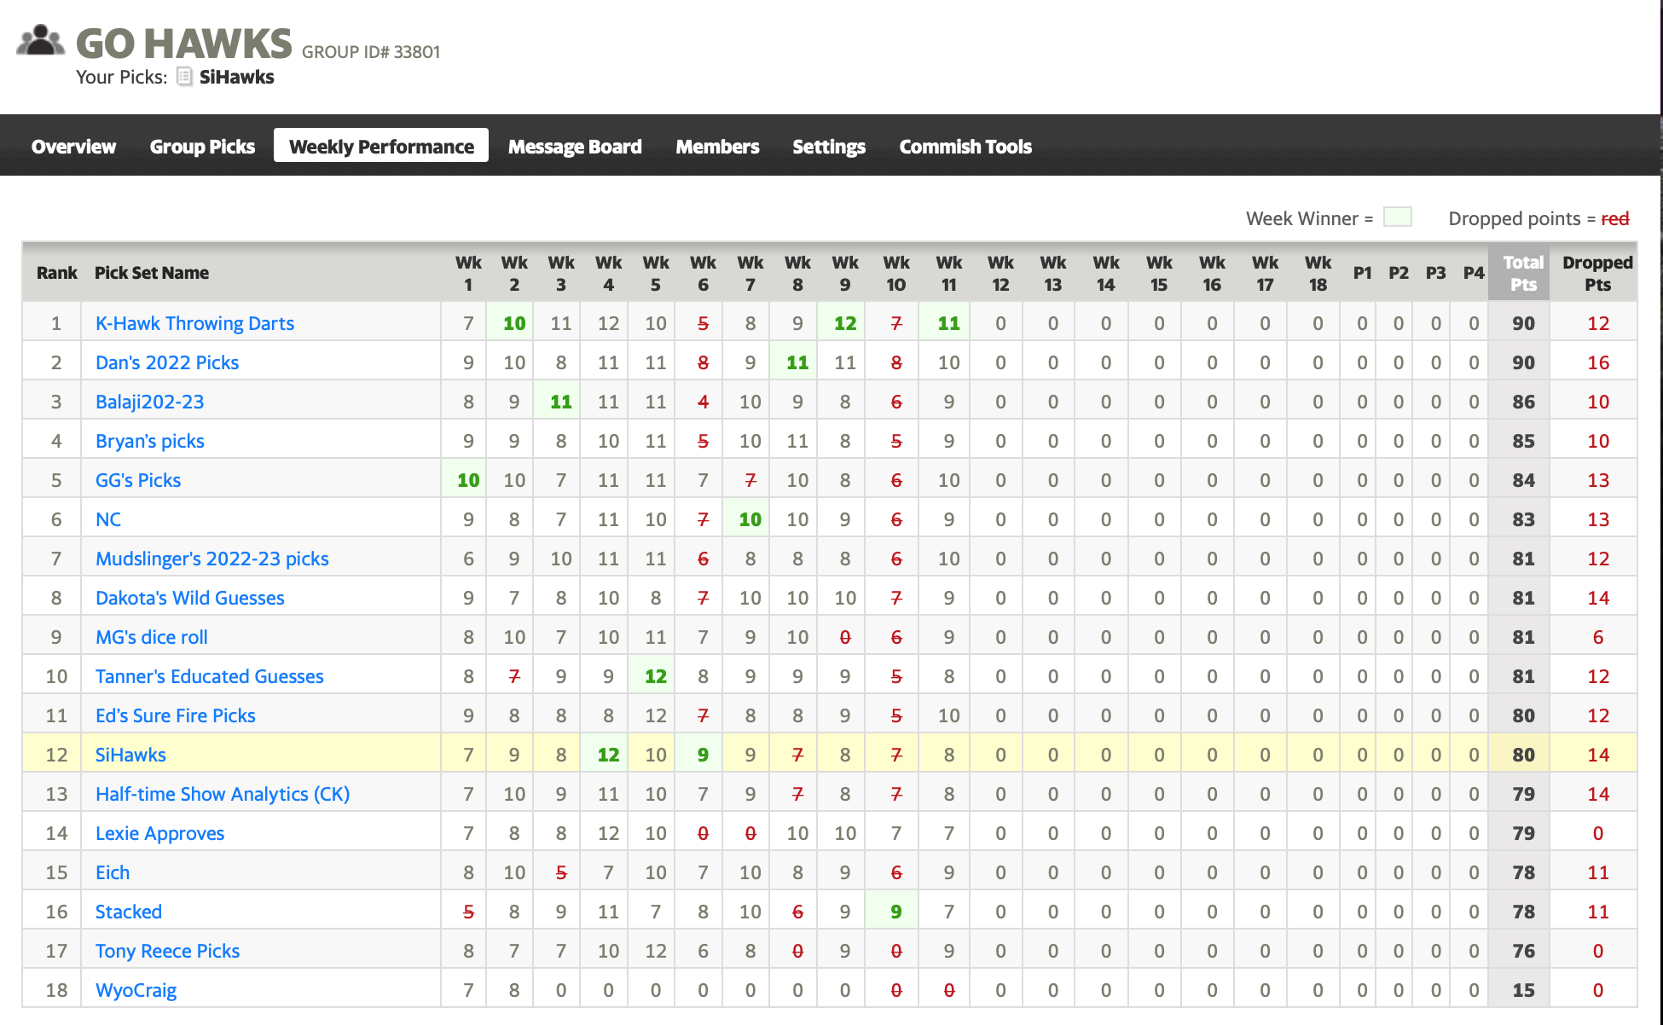Viewport: 1663px width, 1025px height.
Task: Open Ed's Sure Fire Picks link
Action: tap(176, 715)
